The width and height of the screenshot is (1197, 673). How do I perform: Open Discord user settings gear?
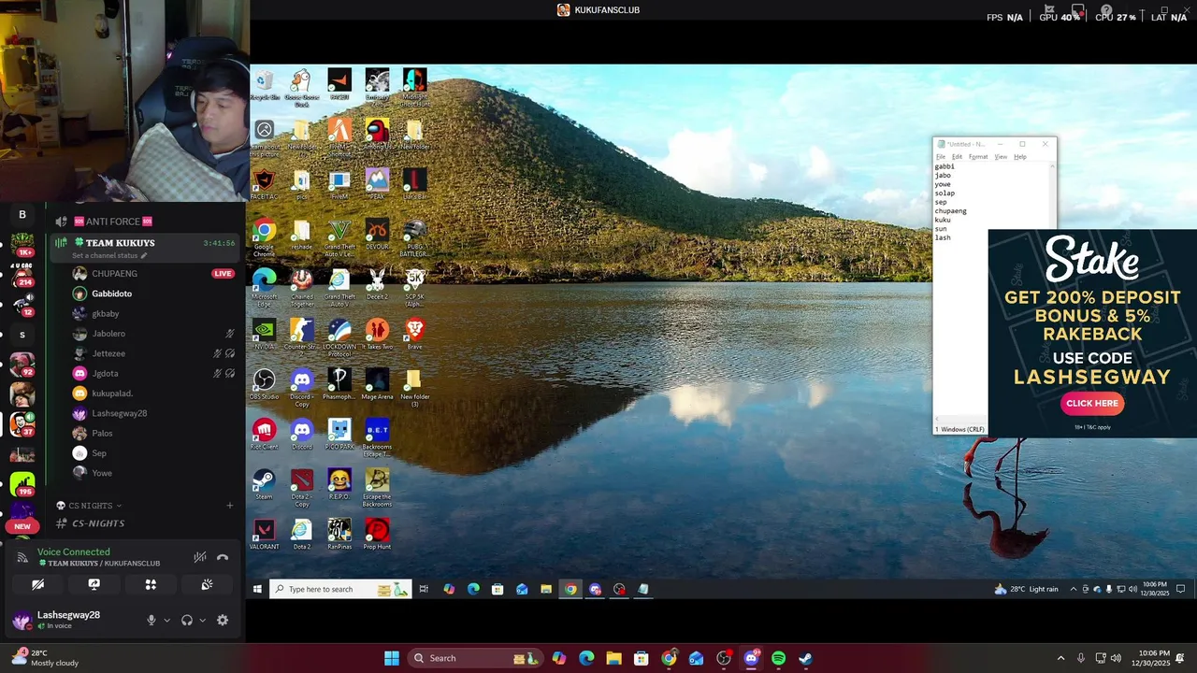coord(223,620)
